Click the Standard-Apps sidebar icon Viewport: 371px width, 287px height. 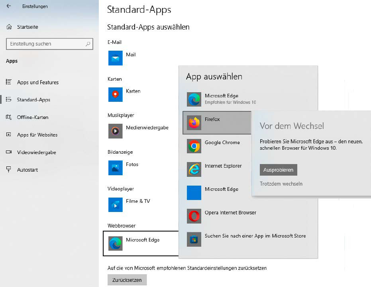8,99
